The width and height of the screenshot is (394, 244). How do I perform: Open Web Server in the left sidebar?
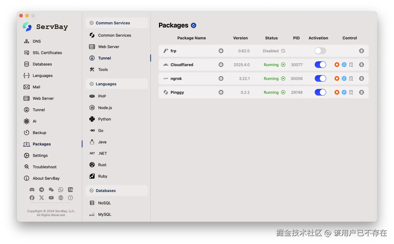point(39,98)
